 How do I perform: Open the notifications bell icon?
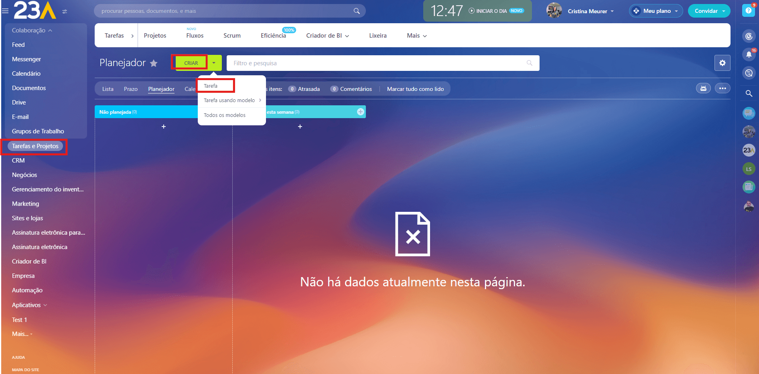(x=749, y=54)
